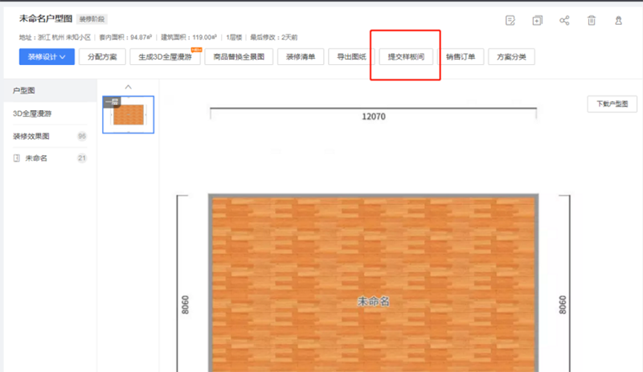Click the room icon beside 未命名 in sidebar

(17, 158)
